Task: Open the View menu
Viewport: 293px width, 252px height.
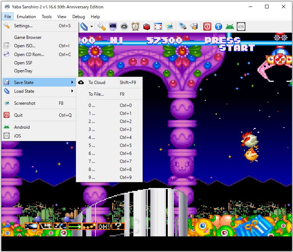Action: point(62,17)
